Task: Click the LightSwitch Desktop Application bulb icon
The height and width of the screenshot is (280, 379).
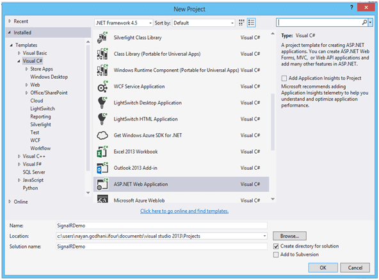Action: pos(102,103)
